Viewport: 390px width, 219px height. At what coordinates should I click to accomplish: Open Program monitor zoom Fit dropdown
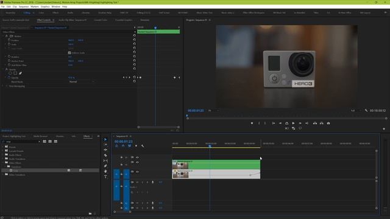pos(213,111)
